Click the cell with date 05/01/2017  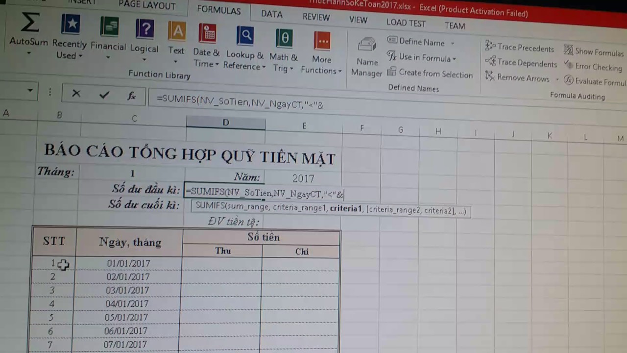click(x=126, y=317)
